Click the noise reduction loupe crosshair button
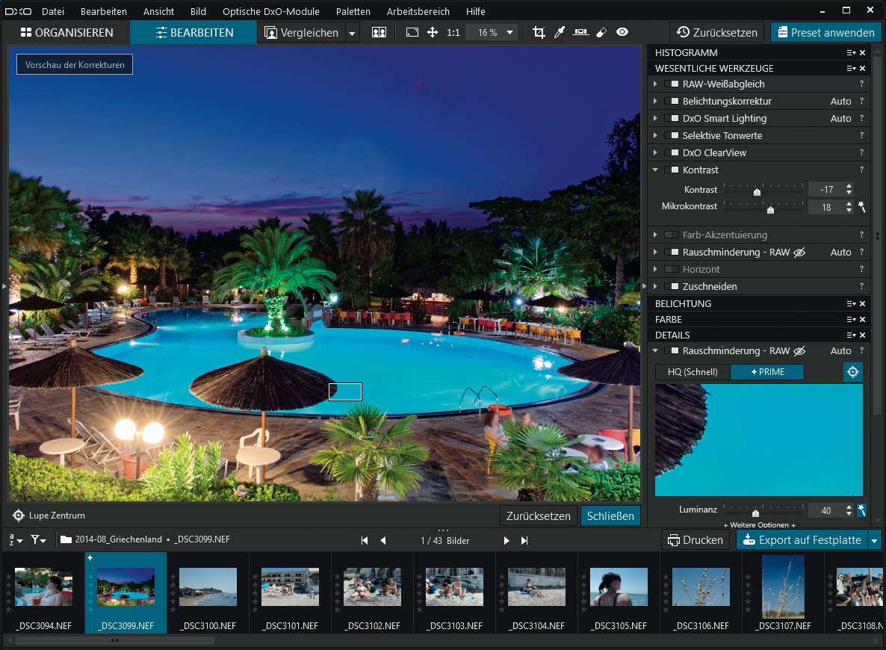 click(x=852, y=372)
